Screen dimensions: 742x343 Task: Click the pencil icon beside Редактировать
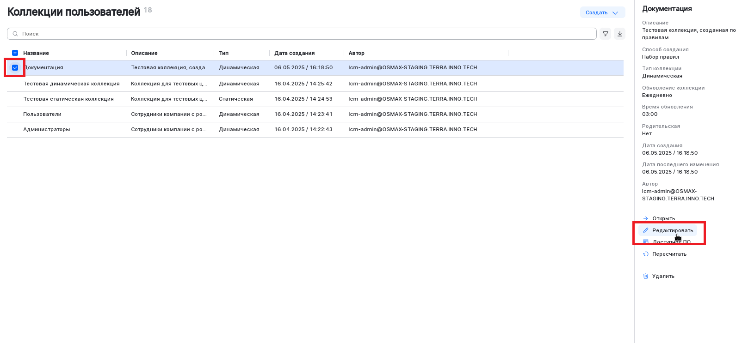click(x=646, y=230)
